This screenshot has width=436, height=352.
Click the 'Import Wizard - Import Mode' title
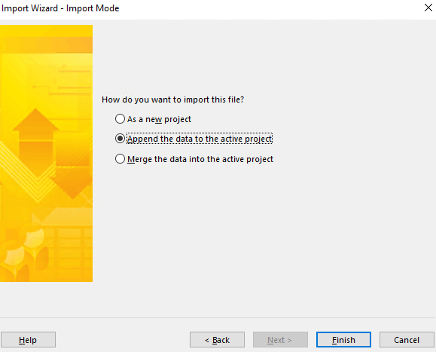pos(60,8)
